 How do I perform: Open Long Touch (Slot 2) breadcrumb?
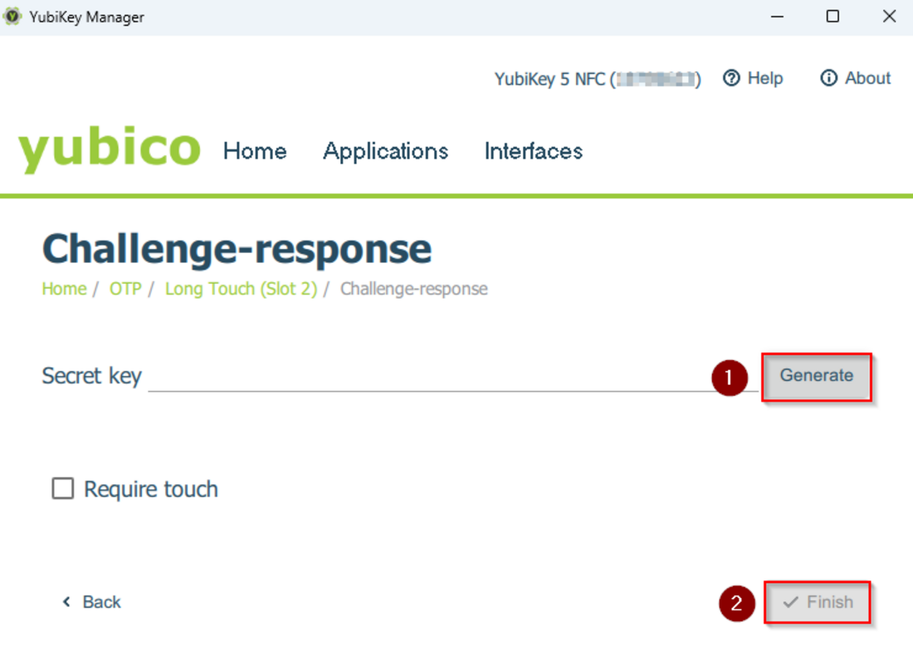click(241, 289)
